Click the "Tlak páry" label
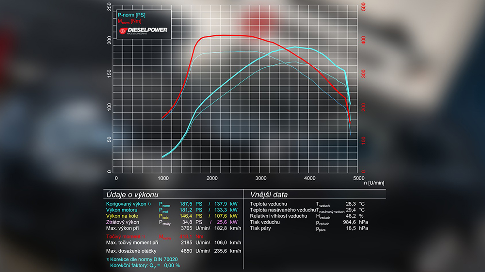The width and height of the screenshot is (485, 272). [x=260, y=228]
